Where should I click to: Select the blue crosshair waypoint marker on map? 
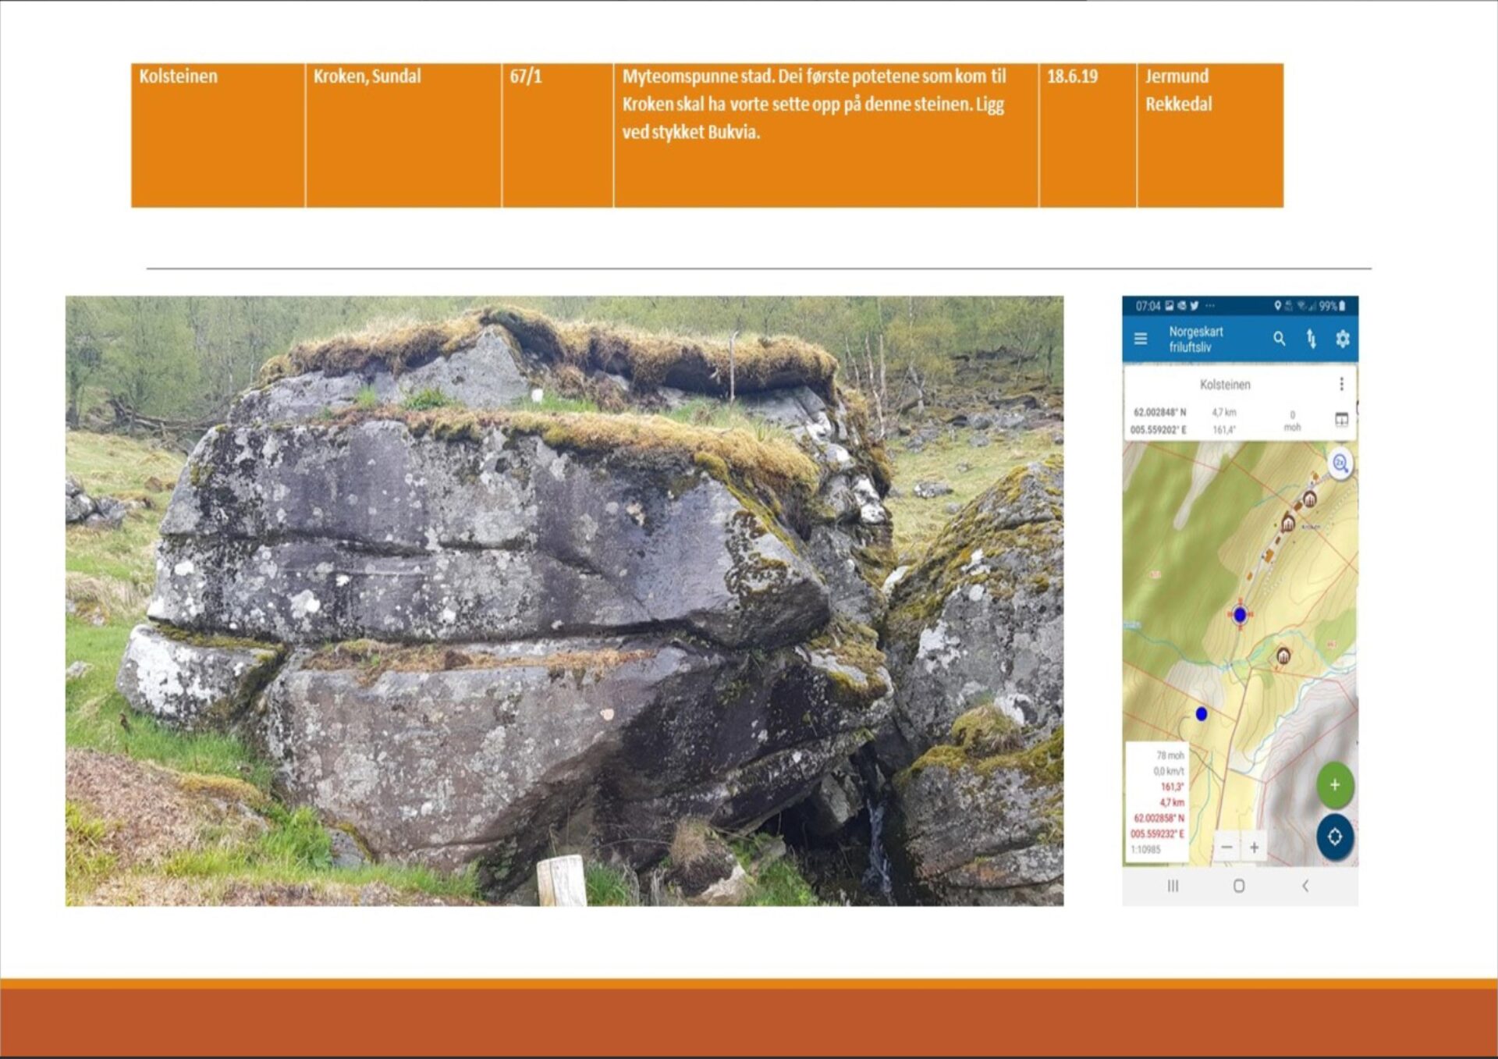click(1240, 615)
